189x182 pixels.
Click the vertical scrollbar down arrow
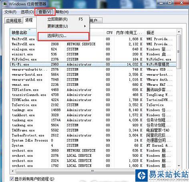179,166
